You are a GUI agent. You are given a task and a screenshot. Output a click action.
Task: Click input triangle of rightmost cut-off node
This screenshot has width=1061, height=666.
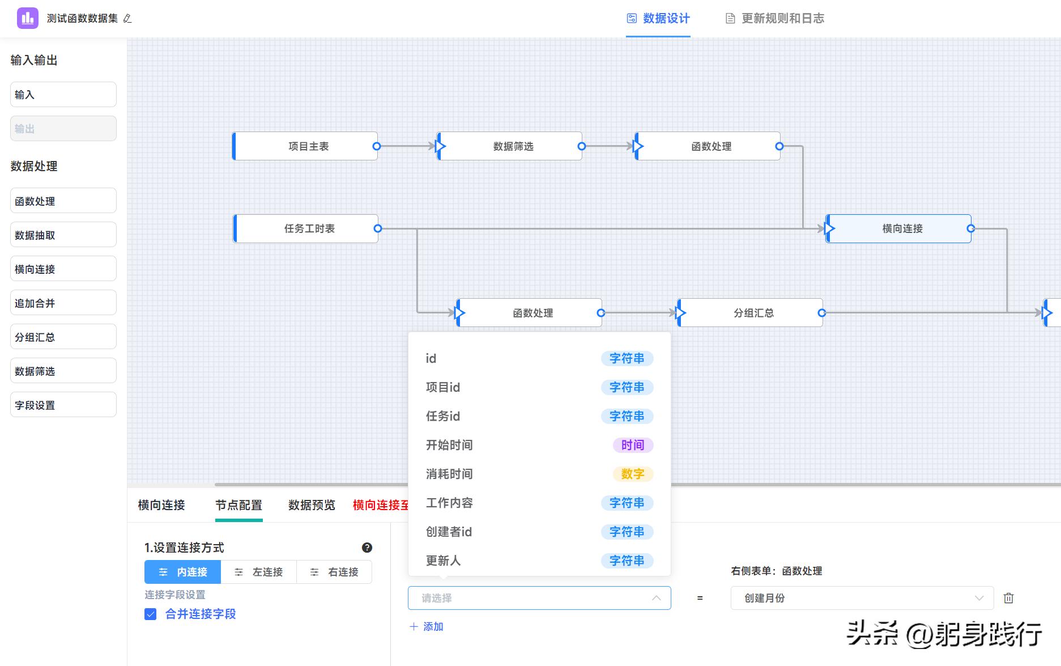click(1047, 312)
